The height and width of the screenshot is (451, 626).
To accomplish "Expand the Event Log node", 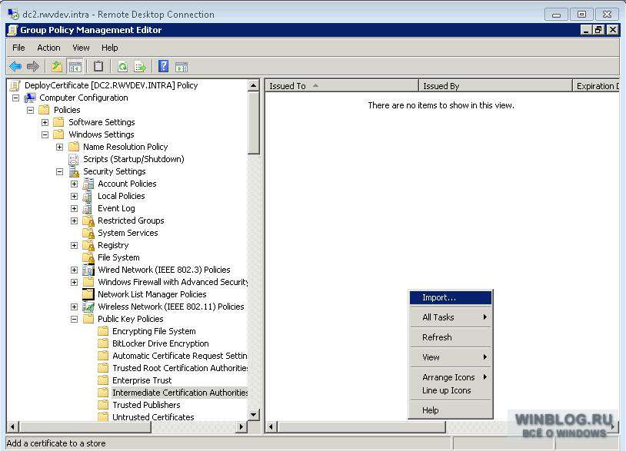I will [75, 208].
